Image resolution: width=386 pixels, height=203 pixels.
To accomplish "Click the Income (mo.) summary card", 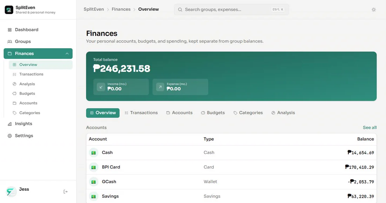I will pos(121,87).
